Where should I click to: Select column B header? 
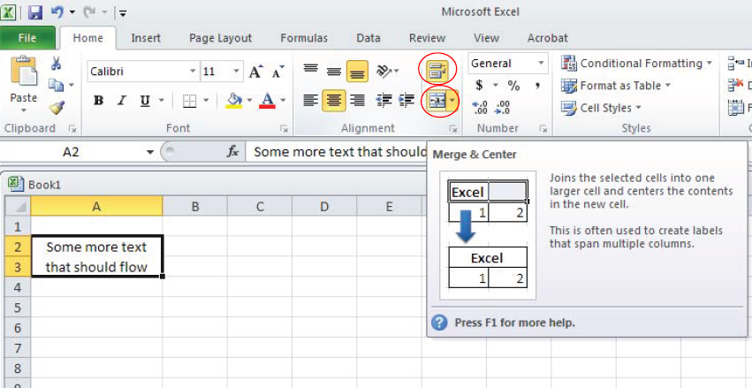(x=194, y=206)
